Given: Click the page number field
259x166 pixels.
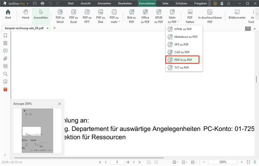Looking at the screenshot, I should point(117,162).
